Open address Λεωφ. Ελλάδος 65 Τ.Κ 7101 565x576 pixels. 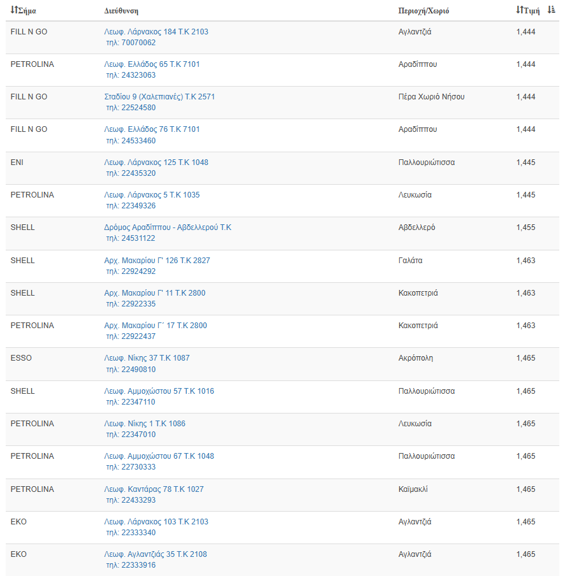(152, 64)
